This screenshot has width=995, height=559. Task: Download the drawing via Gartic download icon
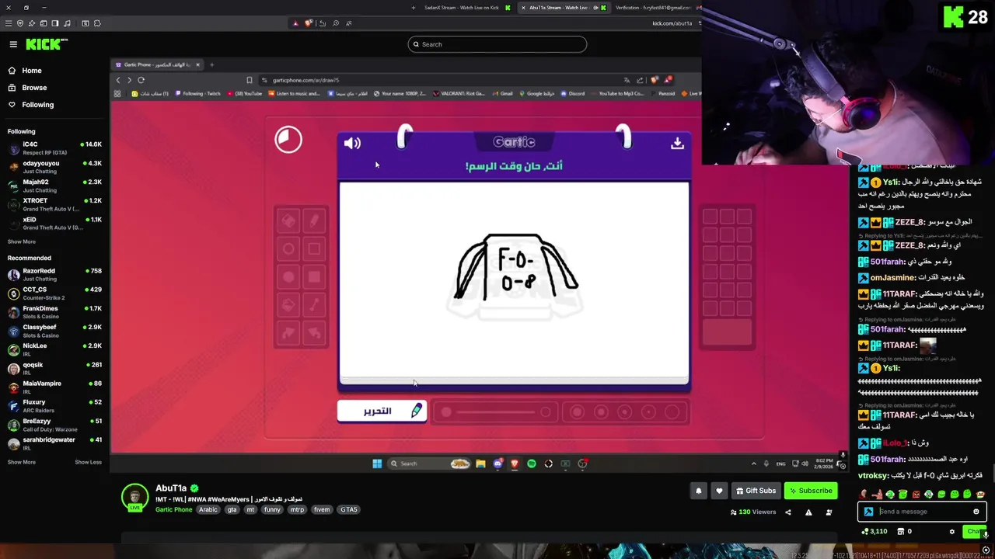[677, 143]
